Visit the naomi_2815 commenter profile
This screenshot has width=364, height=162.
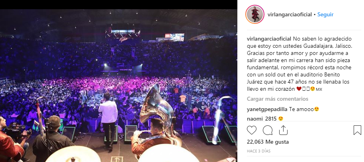coord(262,119)
